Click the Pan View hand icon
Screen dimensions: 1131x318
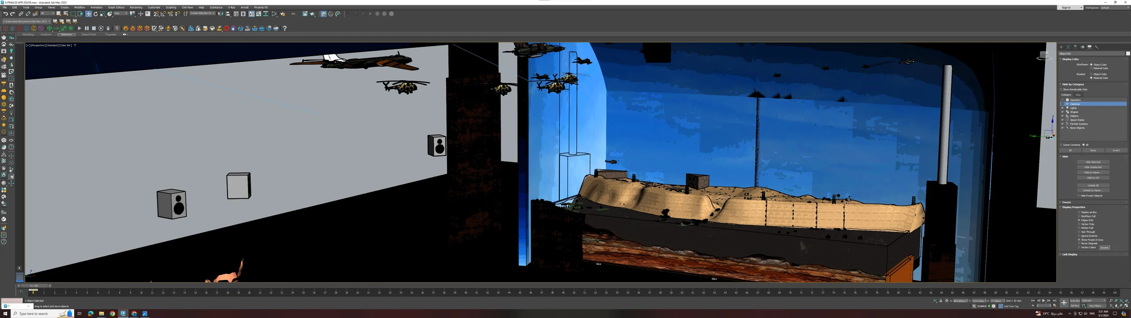pos(1116,306)
